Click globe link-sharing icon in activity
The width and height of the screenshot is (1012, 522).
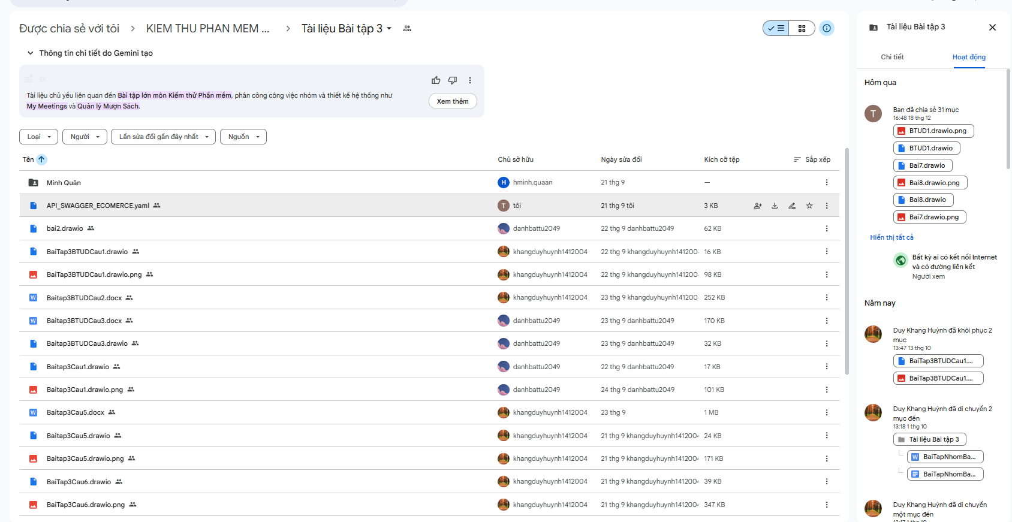pos(900,260)
